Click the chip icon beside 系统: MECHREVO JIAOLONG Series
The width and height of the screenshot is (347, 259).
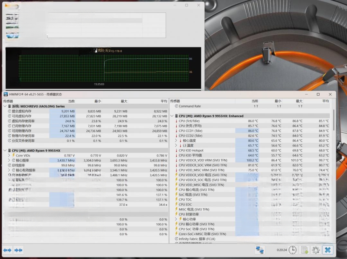point(9,106)
